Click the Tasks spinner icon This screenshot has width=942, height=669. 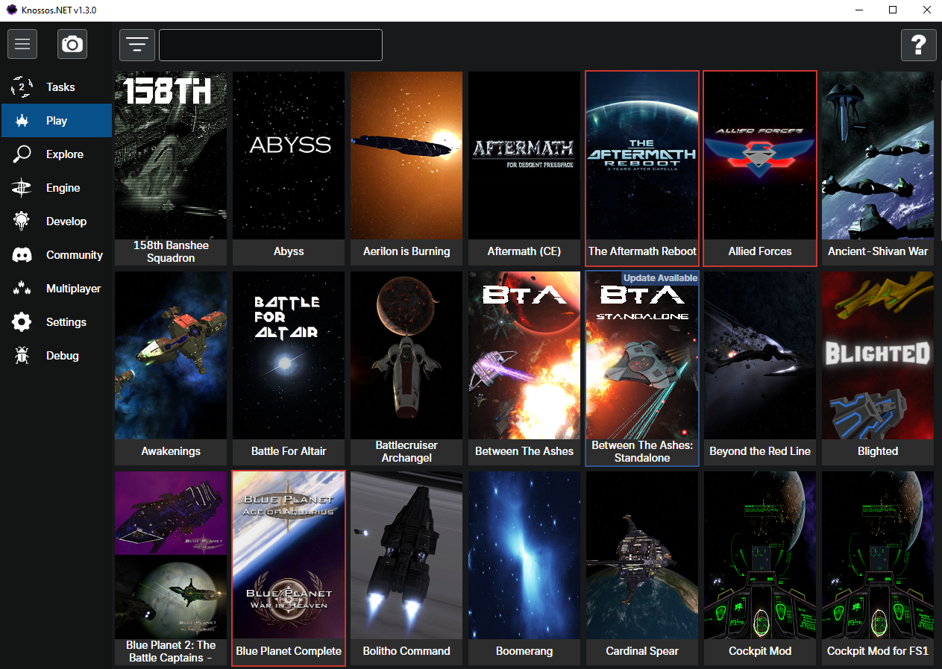[x=22, y=87]
